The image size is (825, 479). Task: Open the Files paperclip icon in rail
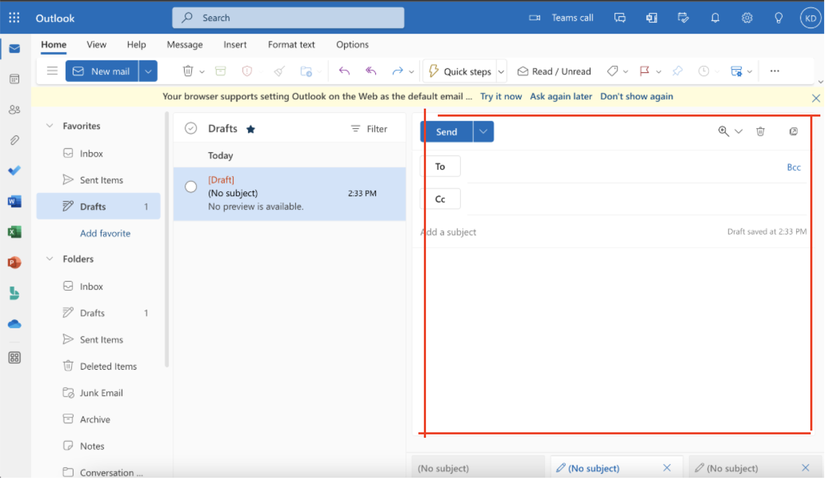click(14, 140)
